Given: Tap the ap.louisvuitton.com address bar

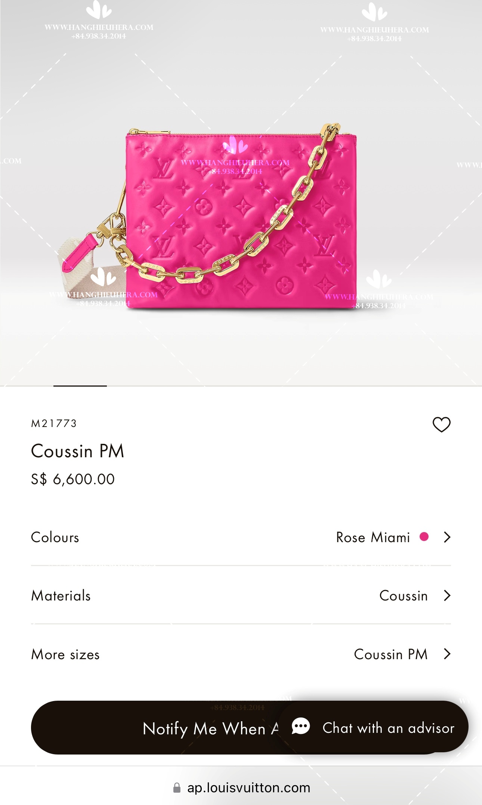Looking at the screenshot, I should 241,787.
